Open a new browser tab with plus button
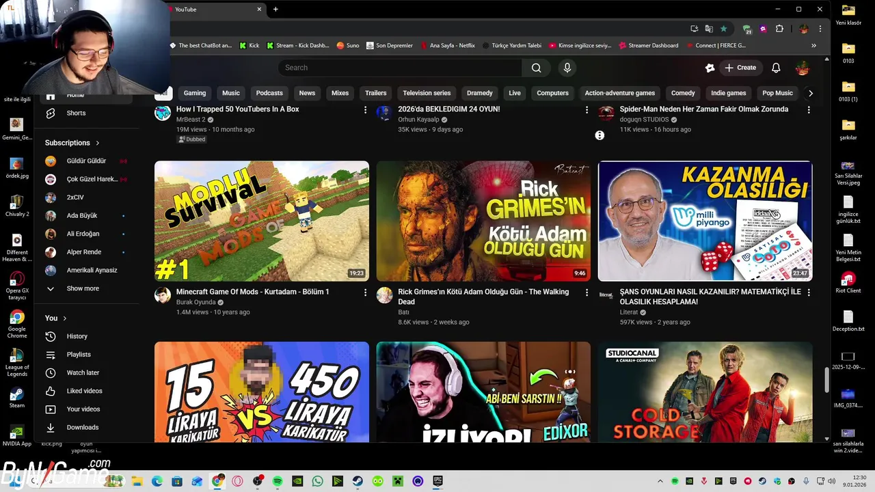Screen dimensions: 875x492 [275, 10]
